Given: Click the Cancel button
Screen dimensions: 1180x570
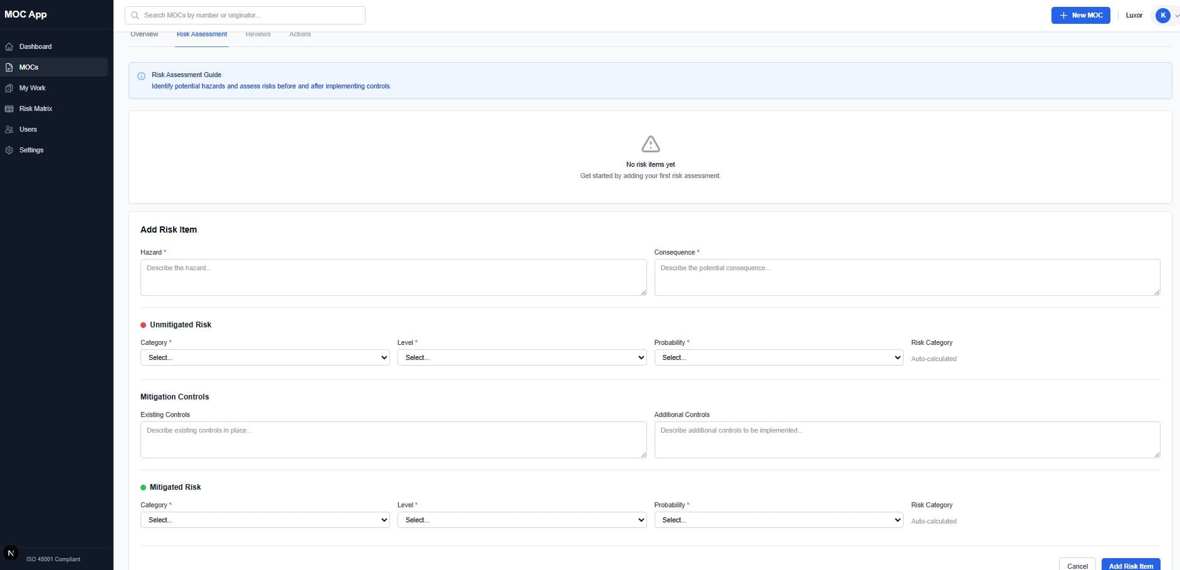Looking at the screenshot, I should coord(1077,565).
